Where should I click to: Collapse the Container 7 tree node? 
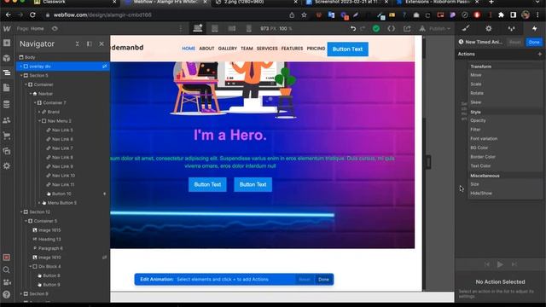tap(35, 102)
